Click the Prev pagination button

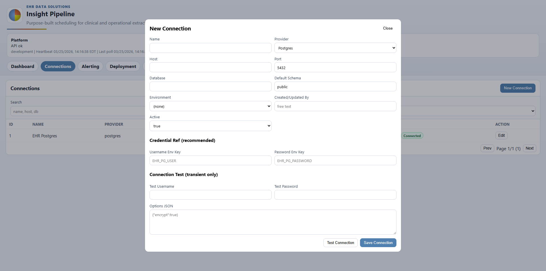pyautogui.click(x=487, y=148)
